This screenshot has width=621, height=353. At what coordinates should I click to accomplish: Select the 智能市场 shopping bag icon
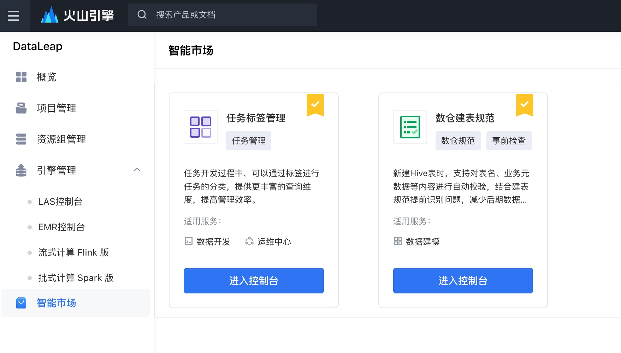tap(21, 303)
